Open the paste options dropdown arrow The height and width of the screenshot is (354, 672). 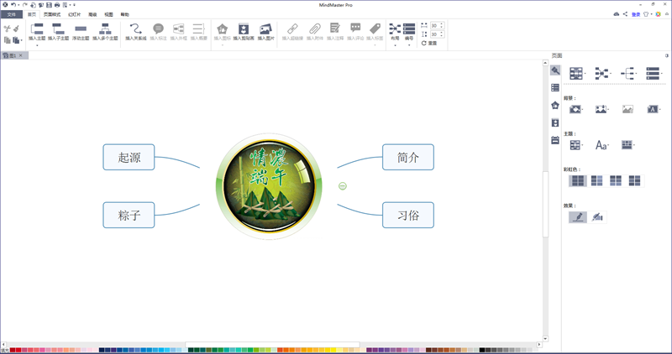22,40
